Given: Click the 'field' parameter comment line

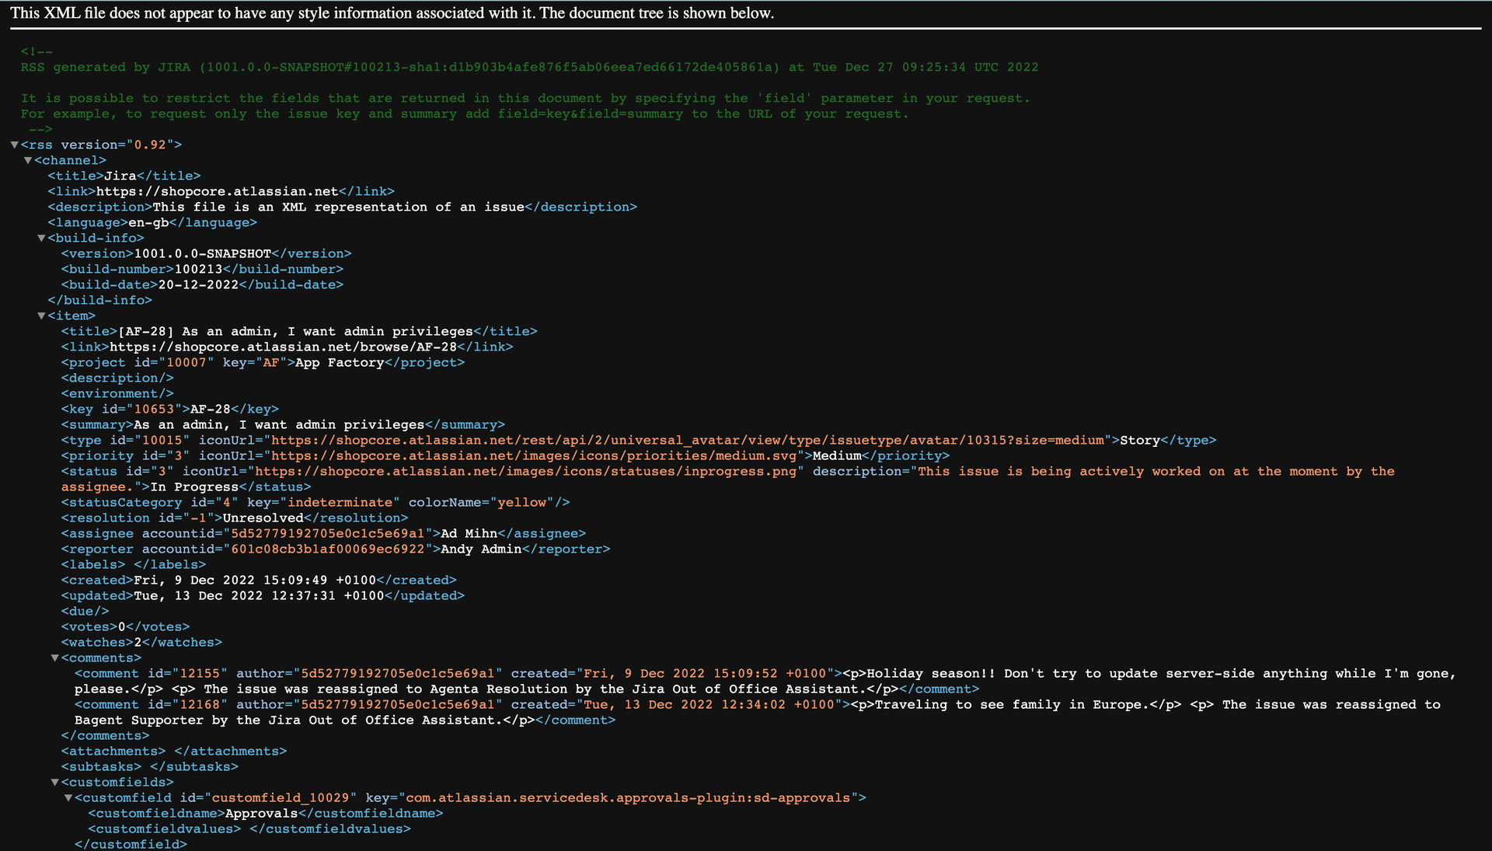Looking at the screenshot, I should 525,98.
